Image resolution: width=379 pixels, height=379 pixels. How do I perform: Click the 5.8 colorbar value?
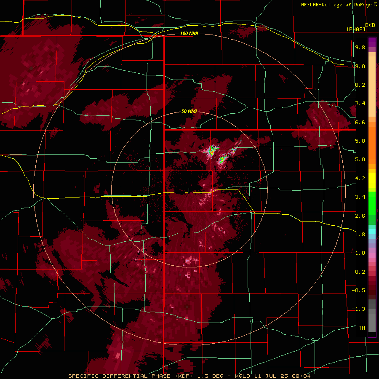pyautogui.click(x=360, y=141)
